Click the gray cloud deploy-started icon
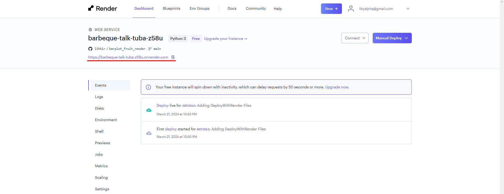 point(149,133)
